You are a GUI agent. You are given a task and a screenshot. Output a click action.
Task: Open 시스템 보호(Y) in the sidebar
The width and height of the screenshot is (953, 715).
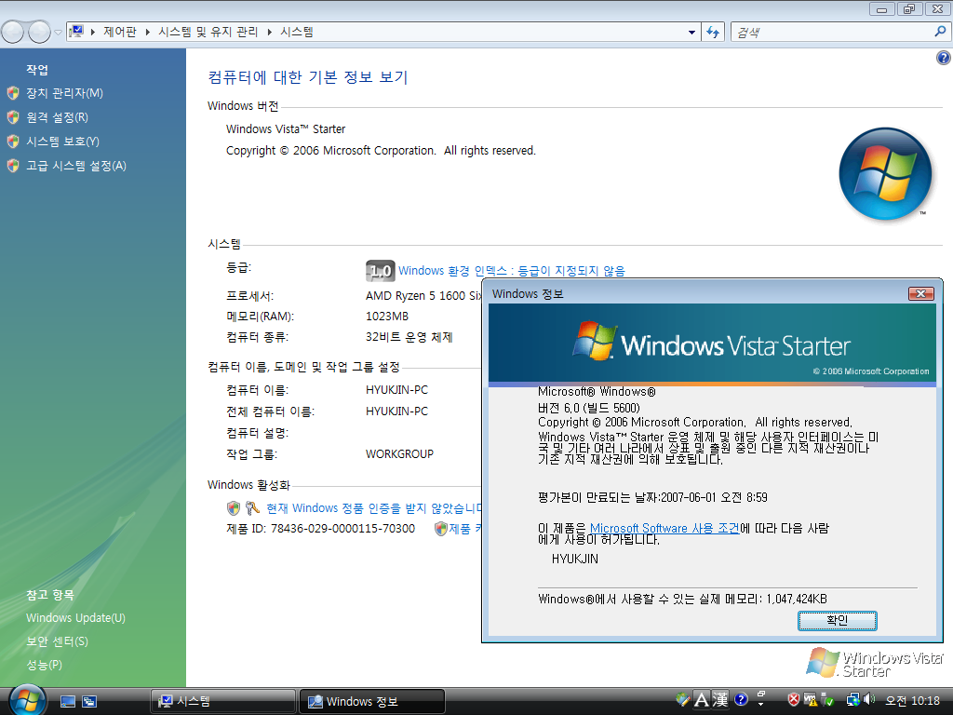click(62, 142)
